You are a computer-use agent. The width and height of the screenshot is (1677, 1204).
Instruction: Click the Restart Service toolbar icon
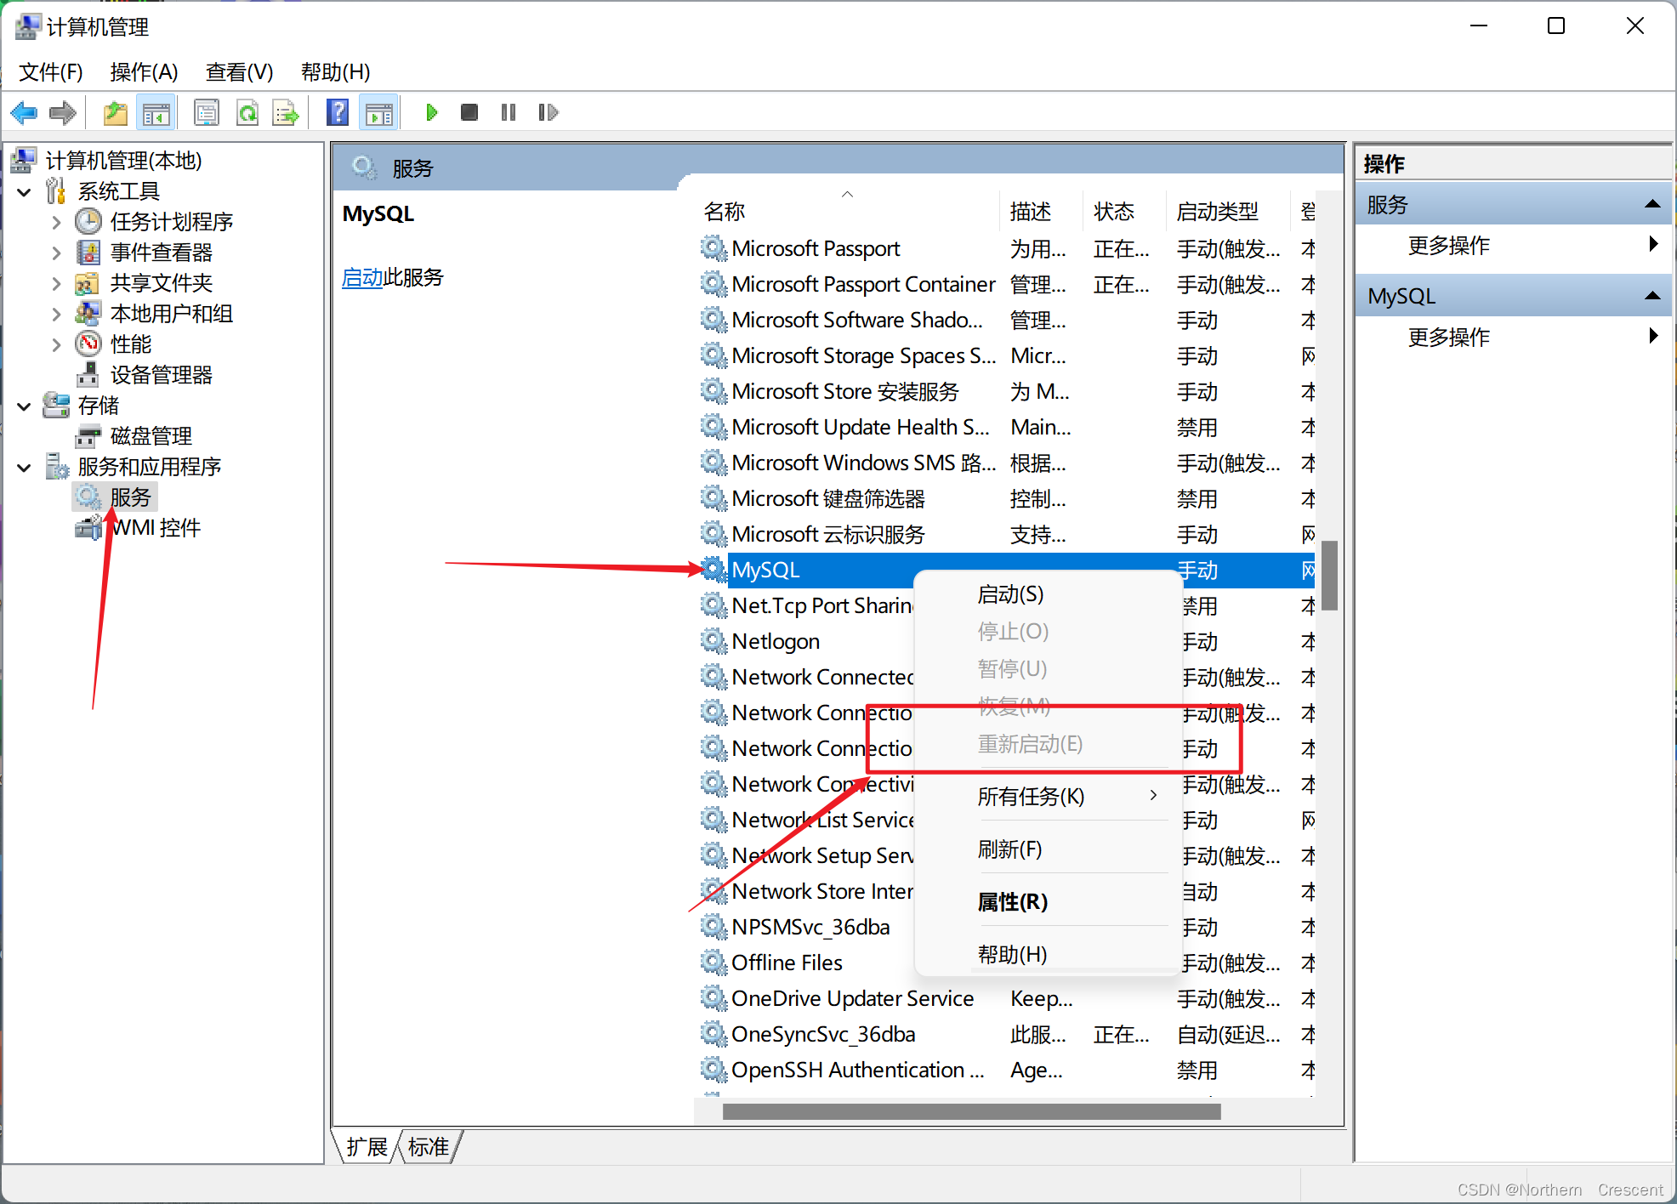(x=549, y=112)
